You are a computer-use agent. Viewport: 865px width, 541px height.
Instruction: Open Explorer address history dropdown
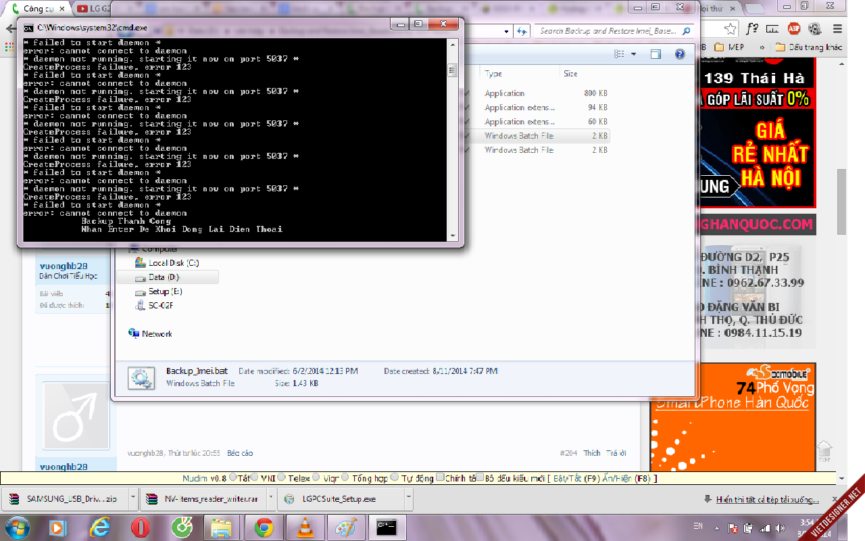pyautogui.click(x=508, y=31)
